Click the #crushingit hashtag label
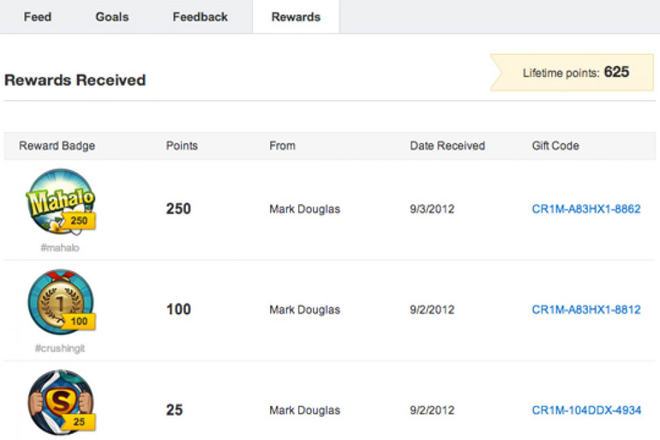Screen dimensions: 660x440 click(x=60, y=348)
